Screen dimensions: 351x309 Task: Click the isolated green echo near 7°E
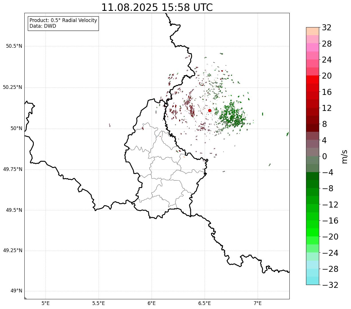262,114
